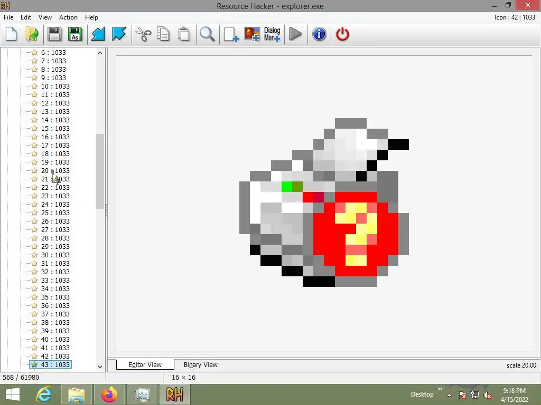Compile script with the gray play icon

pos(295,34)
